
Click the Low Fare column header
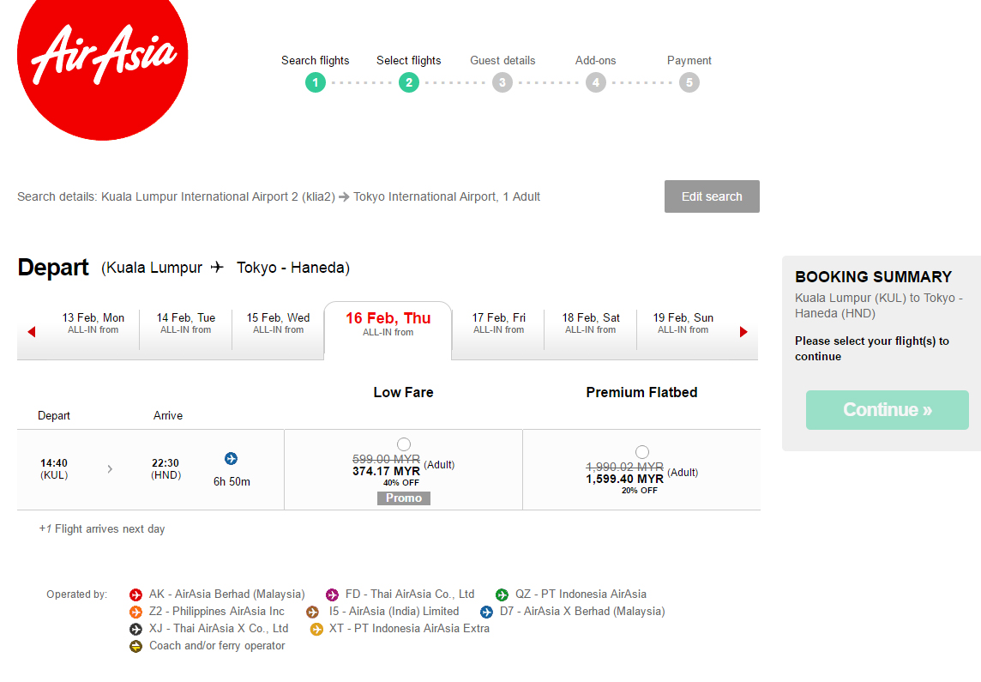pos(404,392)
